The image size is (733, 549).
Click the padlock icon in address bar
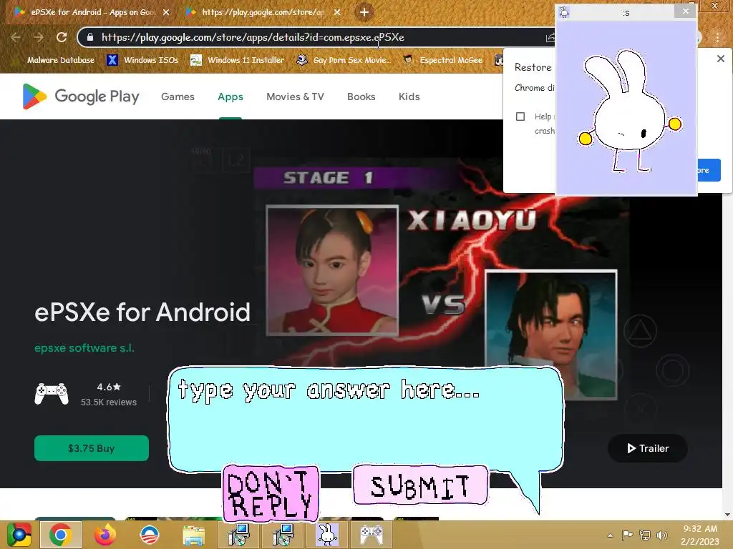click(89, 37)
